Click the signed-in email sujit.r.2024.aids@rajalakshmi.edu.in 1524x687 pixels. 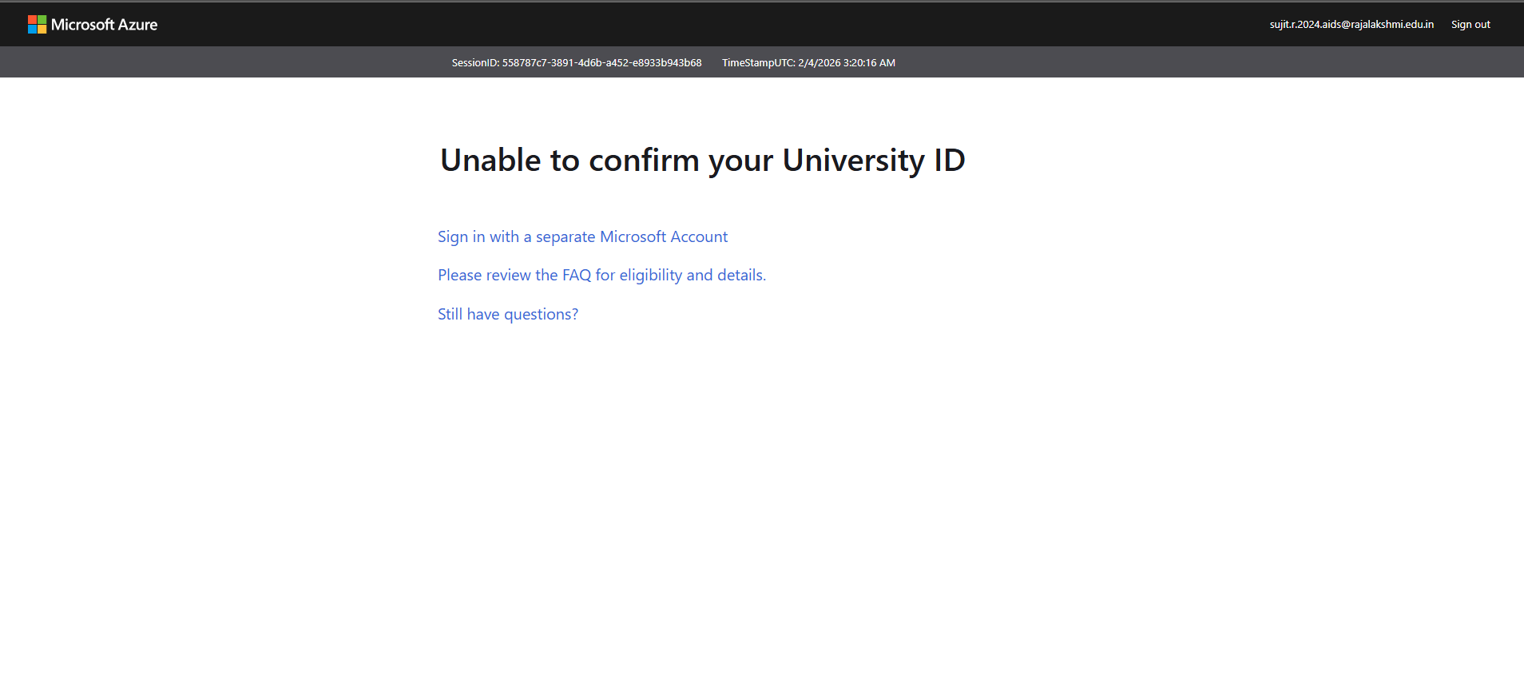pyautogui.click(x=1351, y=25)
